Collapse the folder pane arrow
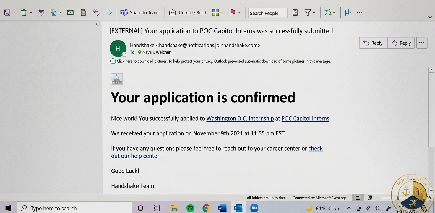Viewport: 435px width, 213px height. (97, 24)
